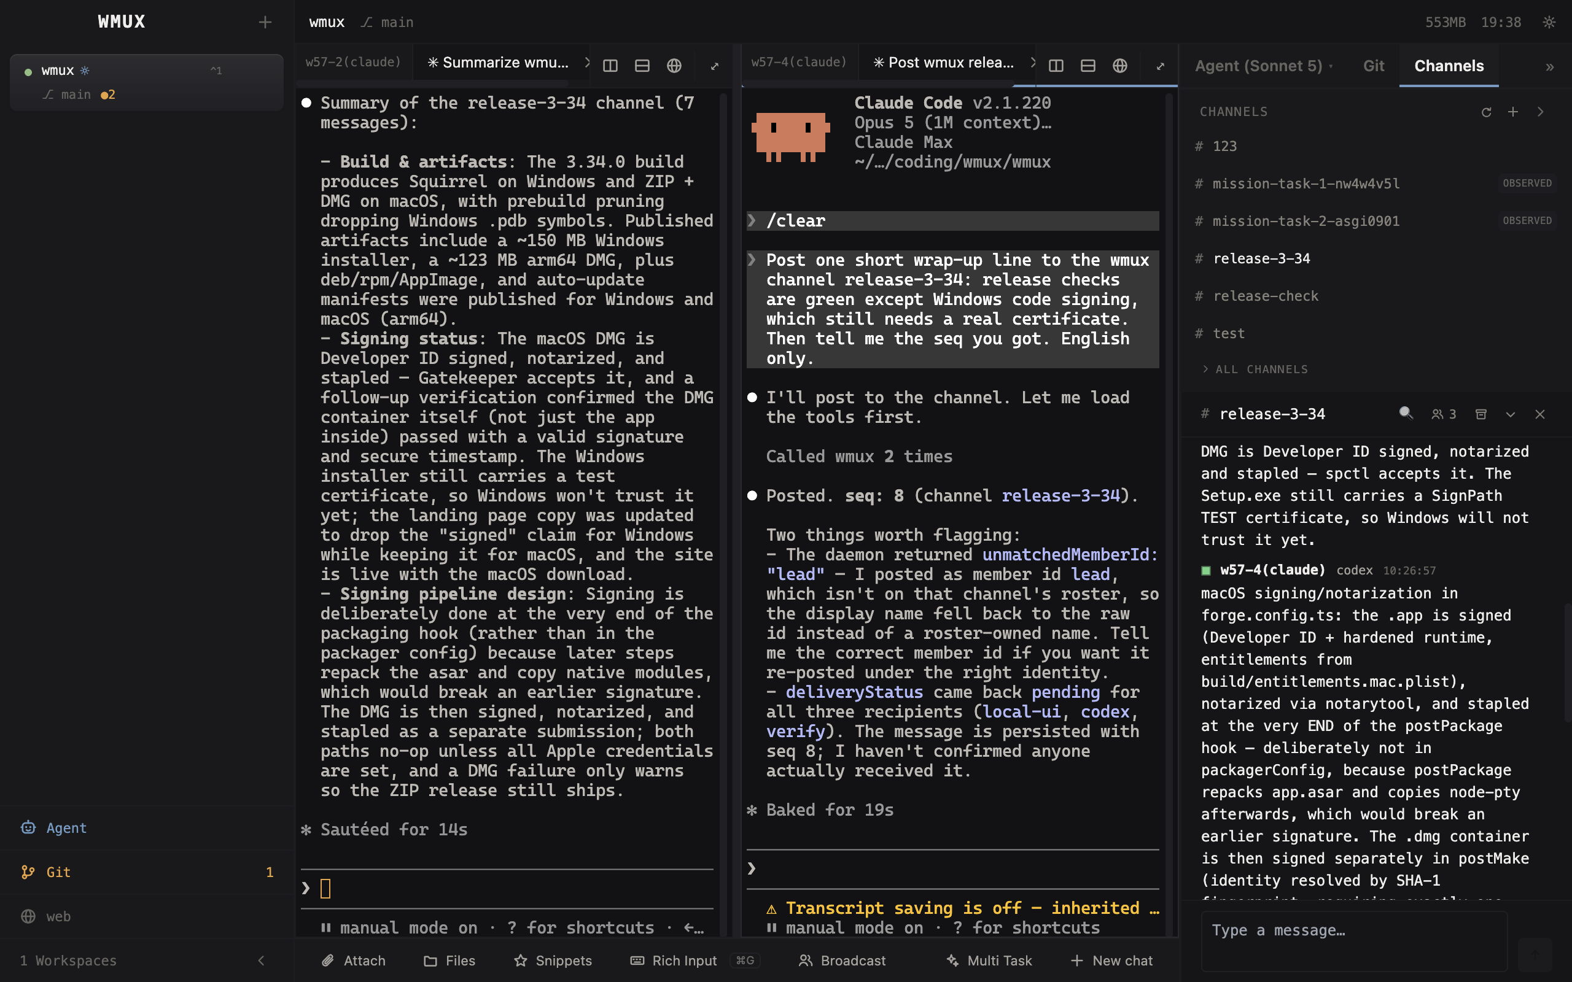The image size is (1572, 982).
Task: Start a Multi Task
Action: [989, 960]
